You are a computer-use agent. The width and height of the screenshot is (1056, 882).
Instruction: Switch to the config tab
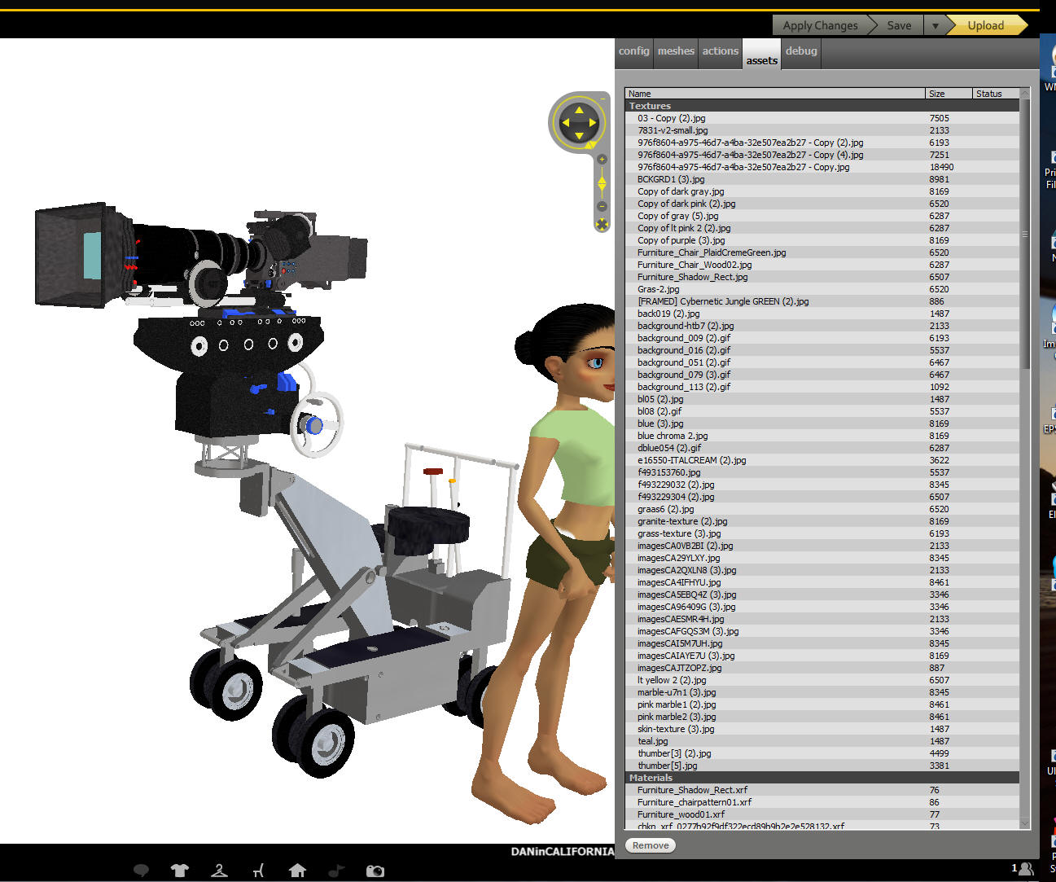pos(633,50)
